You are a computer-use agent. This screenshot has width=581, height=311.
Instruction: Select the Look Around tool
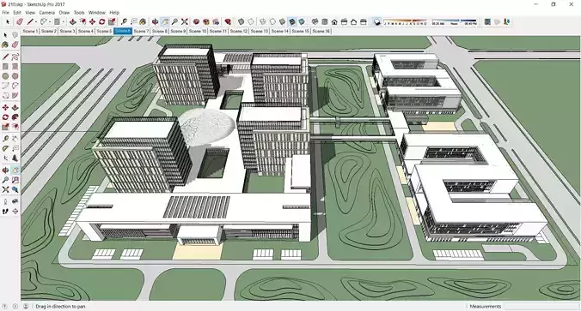pyautogui.click(x=15, y=201)
